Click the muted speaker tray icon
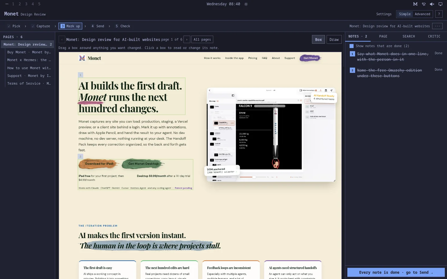 point(432,4)
